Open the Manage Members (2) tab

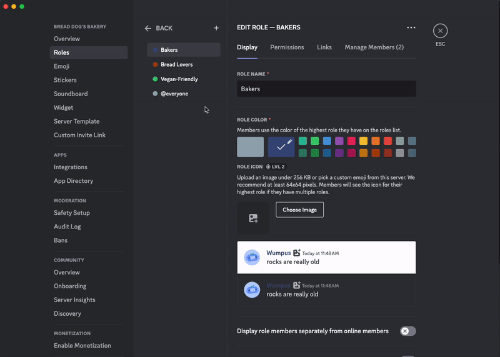[x=374, y=47]
